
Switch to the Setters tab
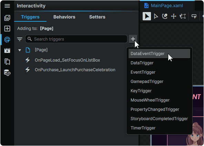[x=97, y=17]
